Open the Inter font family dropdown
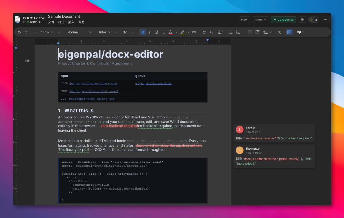This screenshot has height=218, width=344. (105, 32)
